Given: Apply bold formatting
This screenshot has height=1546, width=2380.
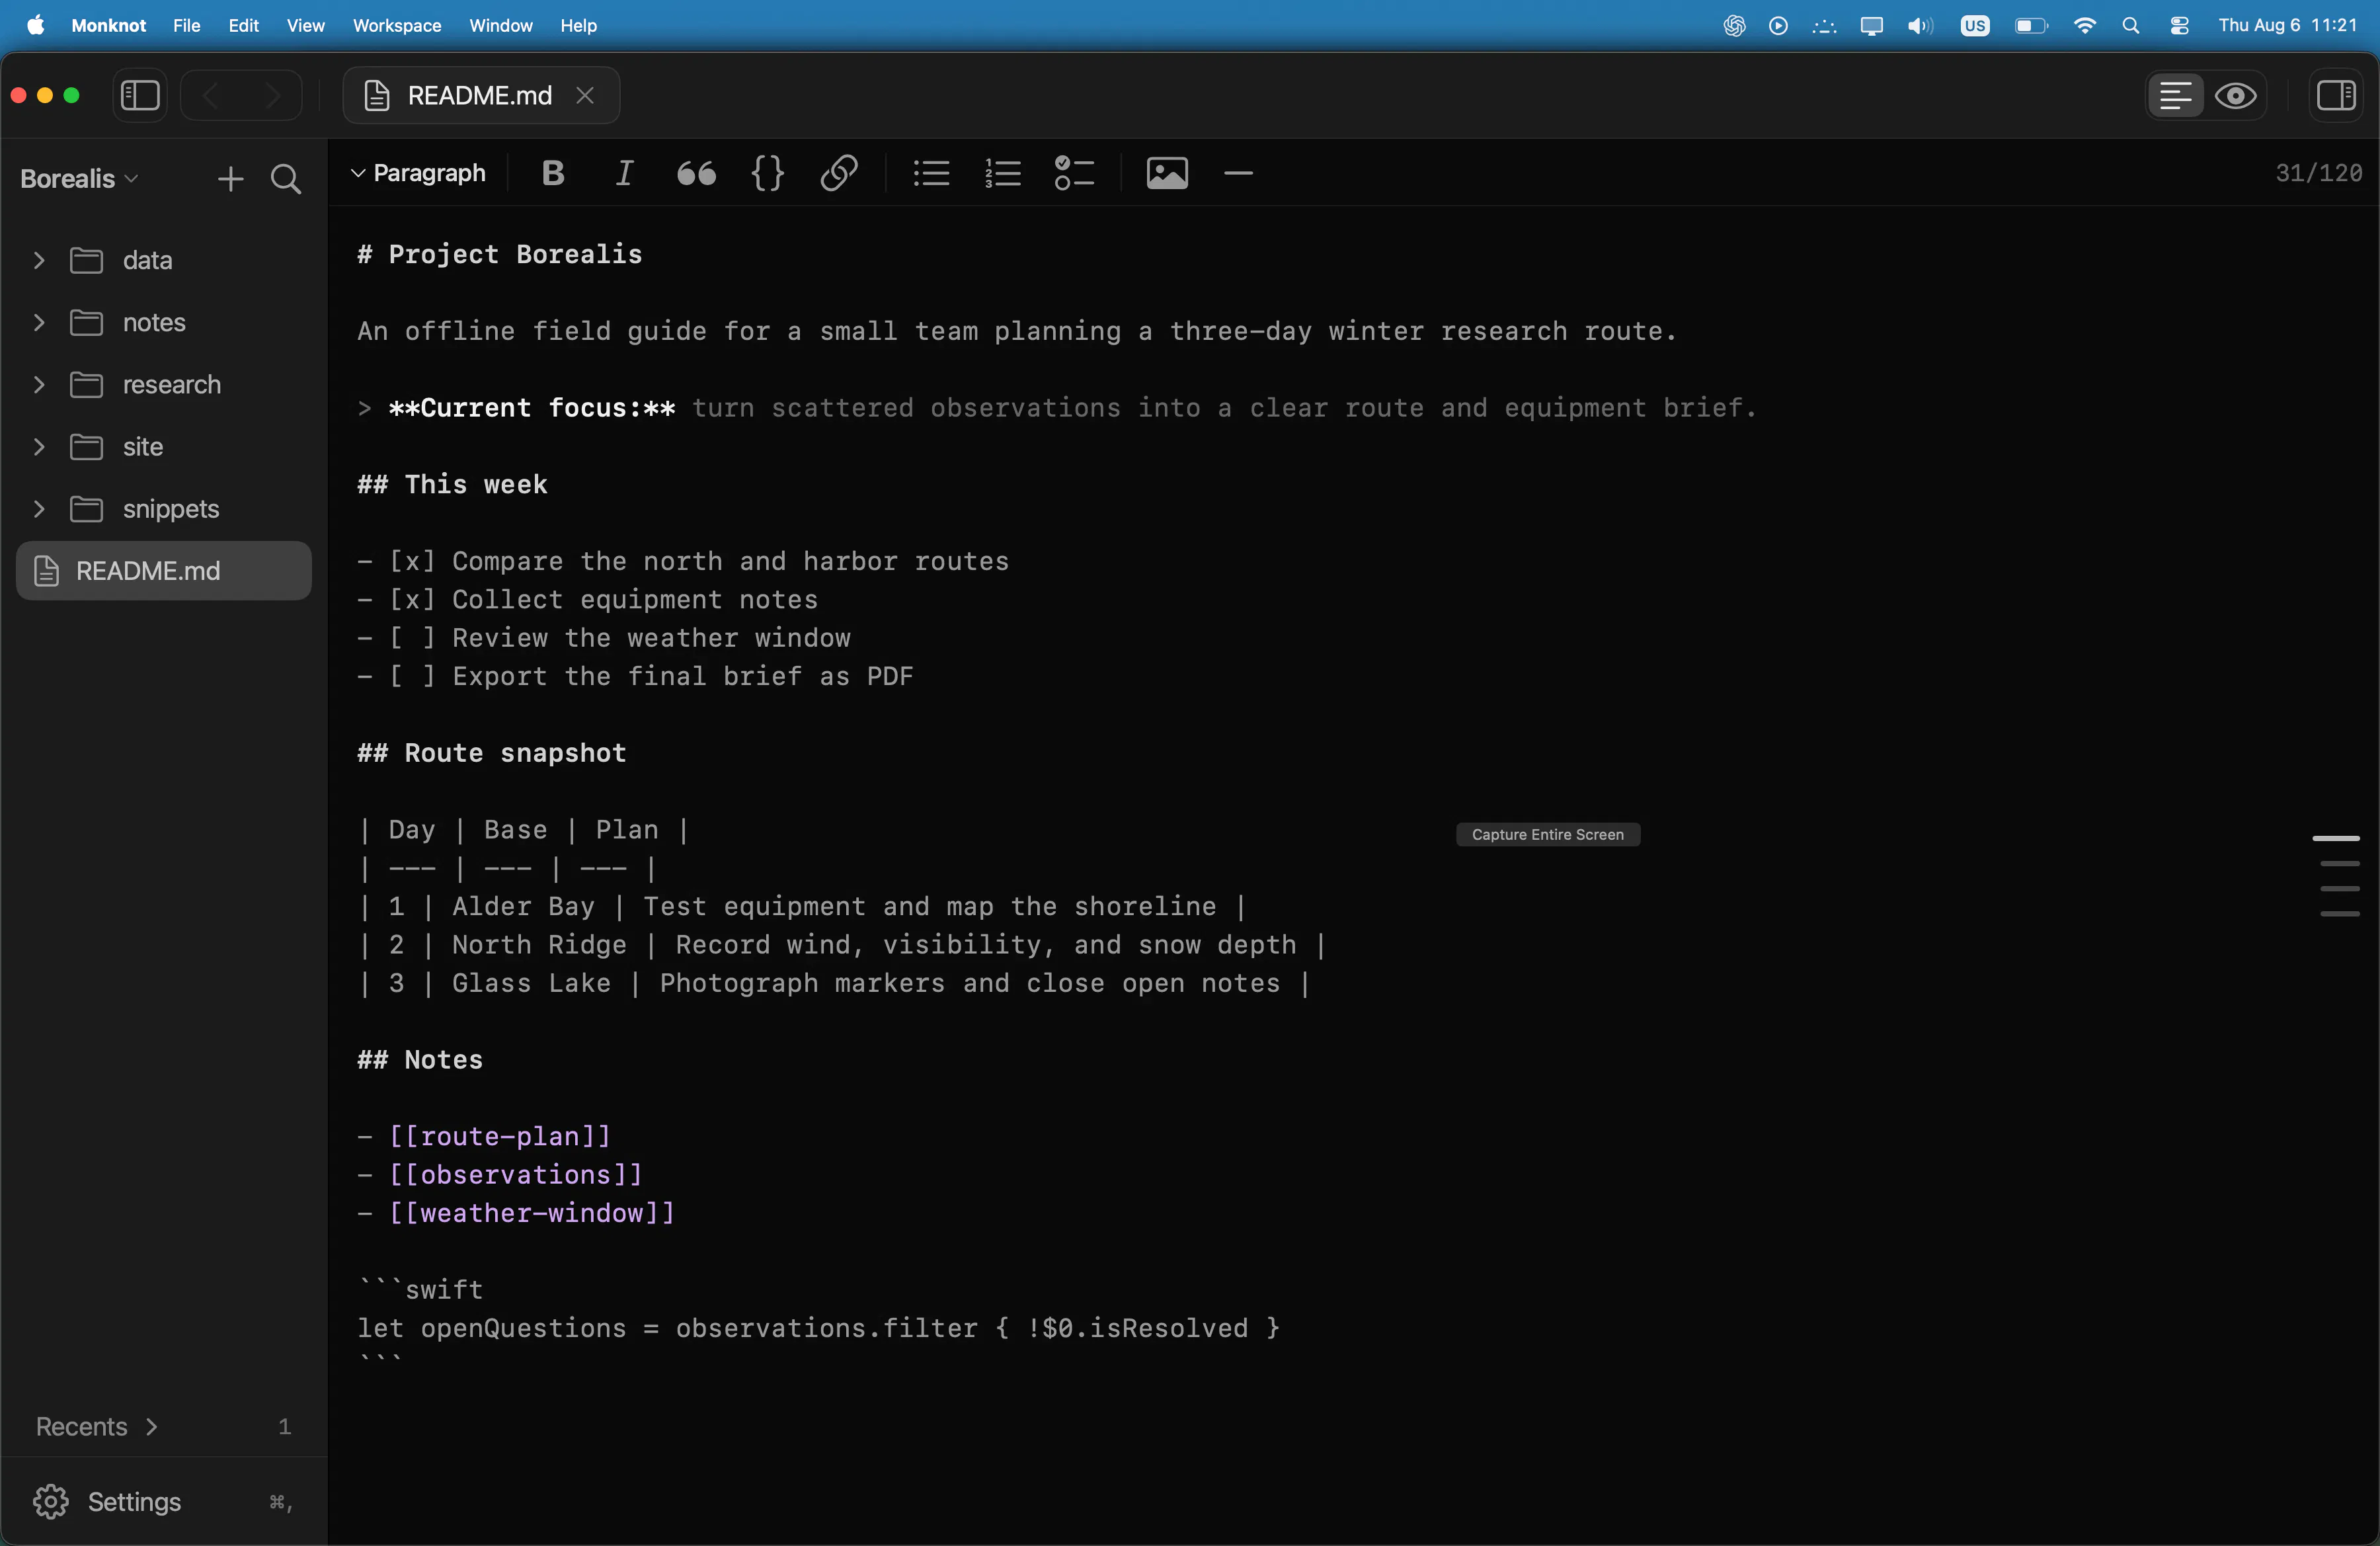Looking at the screenshot, I should tap(553, 174).
